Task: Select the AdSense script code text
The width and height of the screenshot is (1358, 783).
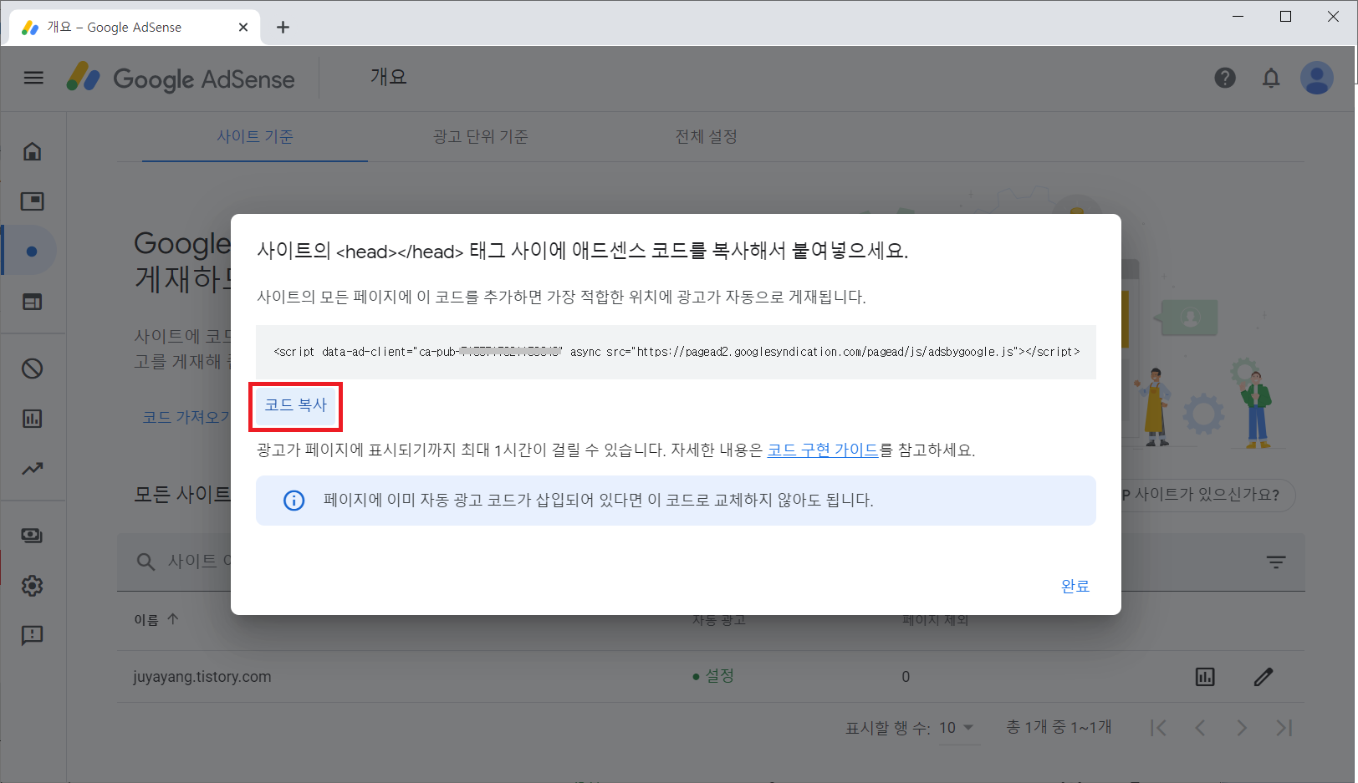Action: click(x=676, y=352)
